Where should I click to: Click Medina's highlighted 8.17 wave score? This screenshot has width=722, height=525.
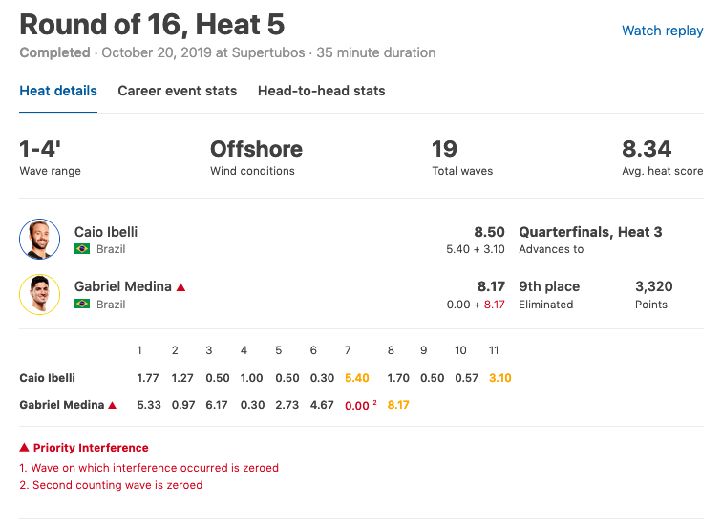pyautogui.click(x=398, y=405)
